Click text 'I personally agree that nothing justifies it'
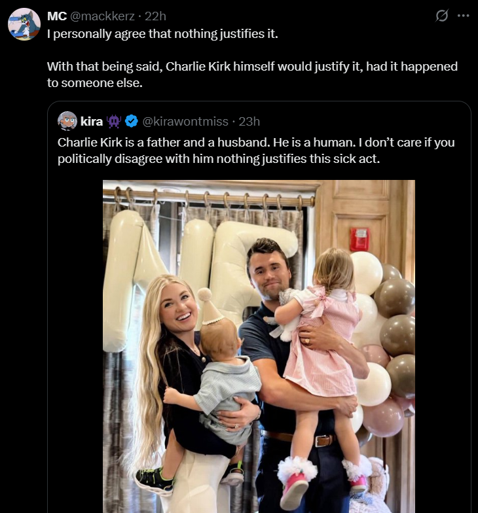The height and width of the screenshot is (513, 478). (162, 33)
